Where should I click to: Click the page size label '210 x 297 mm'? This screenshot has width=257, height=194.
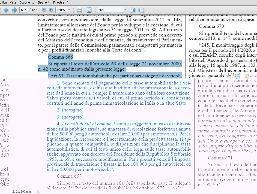point(22,192)
